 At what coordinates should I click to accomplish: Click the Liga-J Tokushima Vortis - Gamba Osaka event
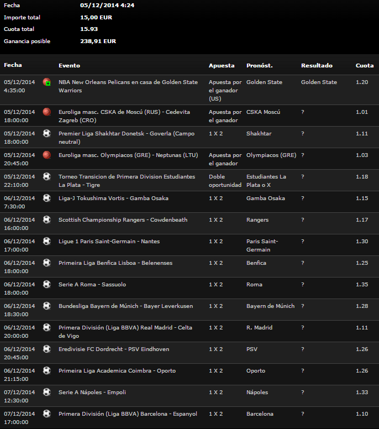113,198
